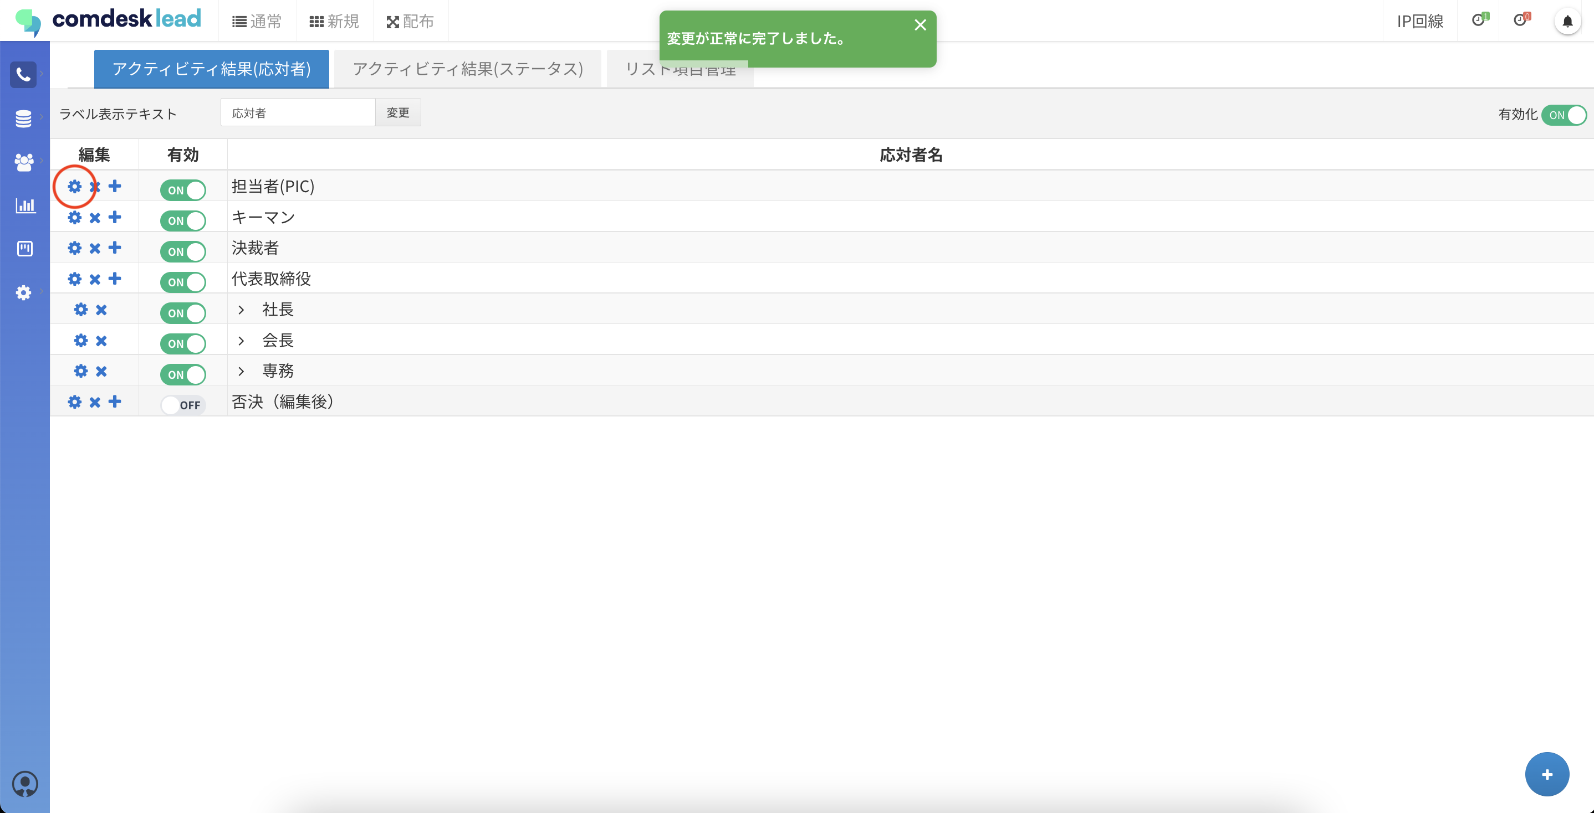Toggle the 有効化 switch off
The image size is (1594, 813).
point(1563,115)
